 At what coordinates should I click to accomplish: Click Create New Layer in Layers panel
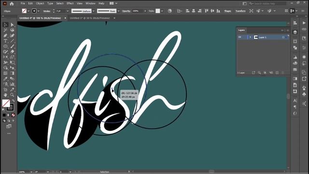pos(277,72)
